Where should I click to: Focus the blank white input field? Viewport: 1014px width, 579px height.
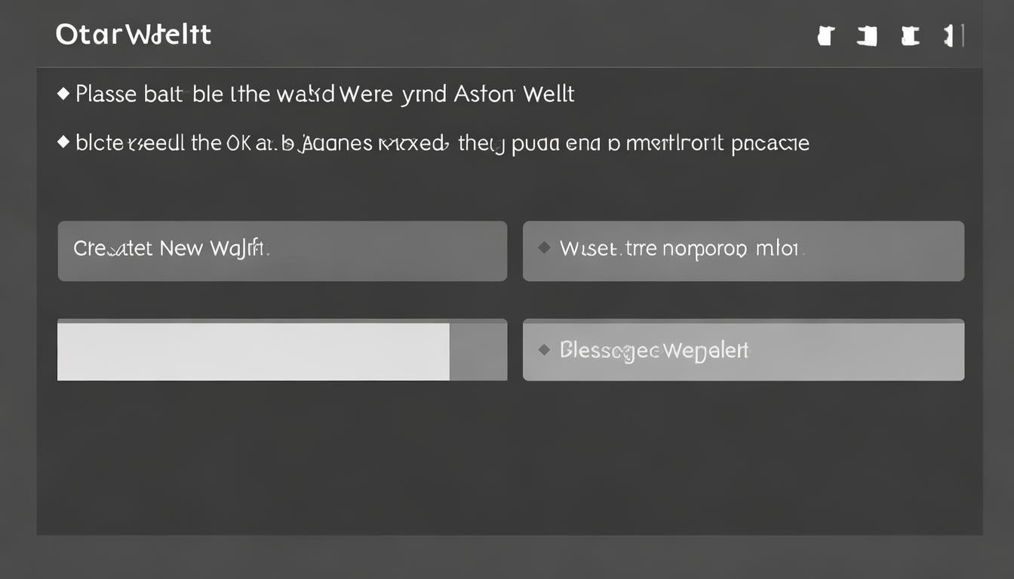click(x=253, y=351)
